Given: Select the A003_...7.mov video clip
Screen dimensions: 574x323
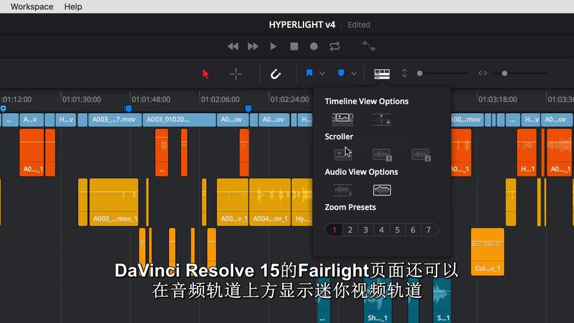Looking at the screenshot, I should click(114, 120).
